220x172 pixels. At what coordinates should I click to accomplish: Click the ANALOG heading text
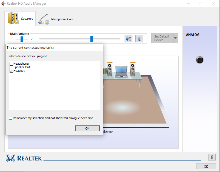point(193,35)
